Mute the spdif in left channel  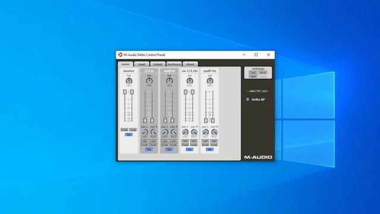point(165,144)
